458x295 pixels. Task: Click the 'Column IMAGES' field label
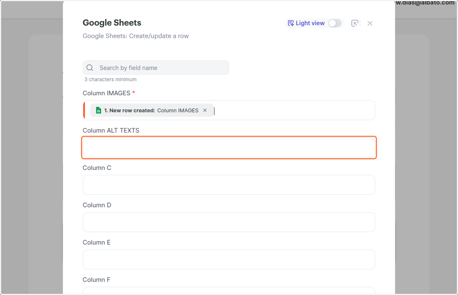[106, 93]
